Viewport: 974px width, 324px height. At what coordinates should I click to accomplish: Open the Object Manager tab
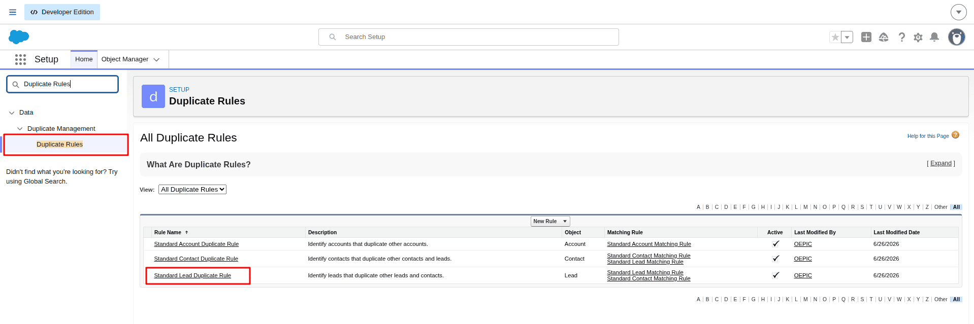pyautogui.click(x=125, y=59)
